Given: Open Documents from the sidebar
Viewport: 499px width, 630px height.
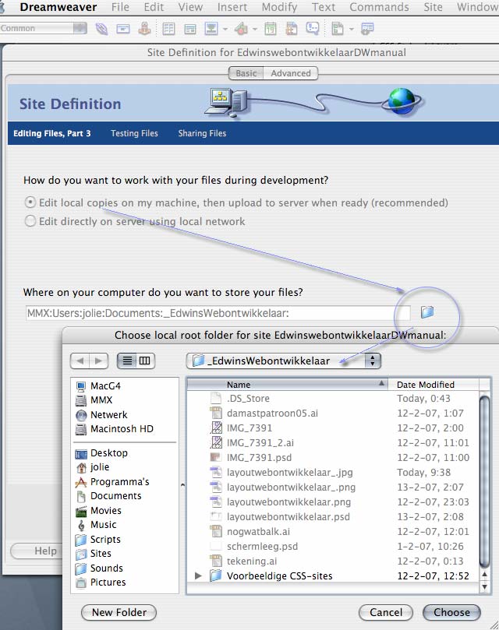Looking at the screenshot, I should (x=108, y=496).
